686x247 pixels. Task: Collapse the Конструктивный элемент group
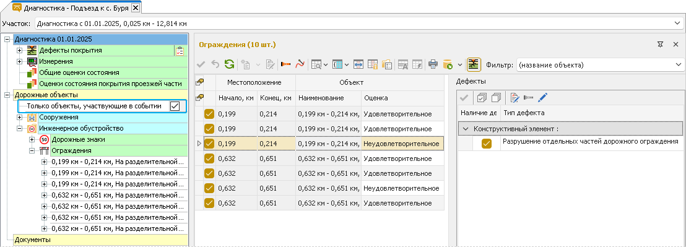coord(465,129)
